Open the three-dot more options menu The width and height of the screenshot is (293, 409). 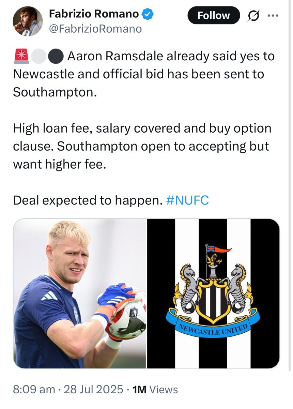(x=273, y=16)
